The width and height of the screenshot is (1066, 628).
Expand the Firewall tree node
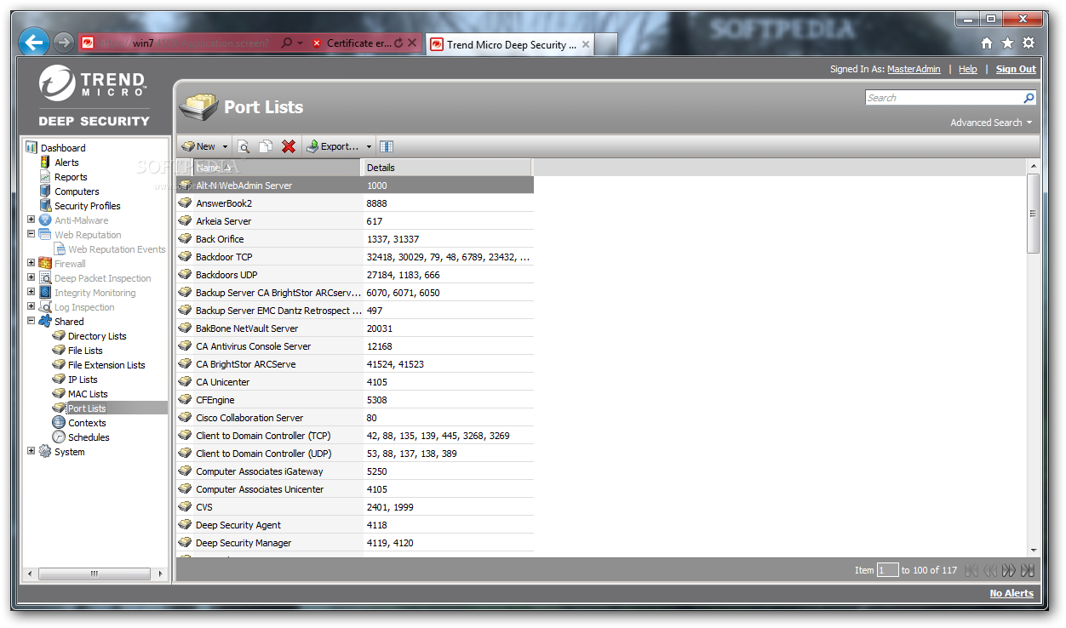click(x=32, y=263)
